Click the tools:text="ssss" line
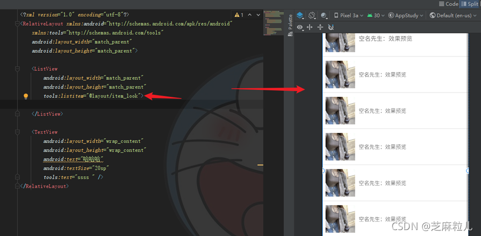Screen dimensions: 481x236 coord(73,177)
